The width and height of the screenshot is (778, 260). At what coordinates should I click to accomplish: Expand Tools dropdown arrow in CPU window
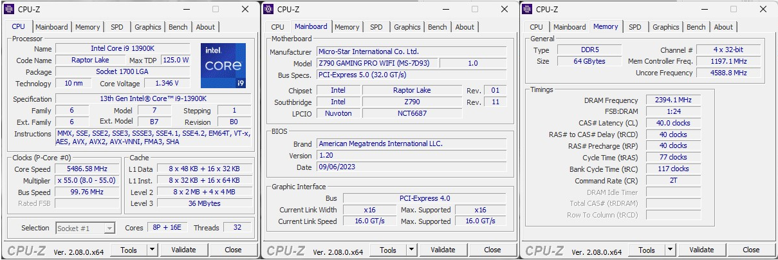point(152,250)
